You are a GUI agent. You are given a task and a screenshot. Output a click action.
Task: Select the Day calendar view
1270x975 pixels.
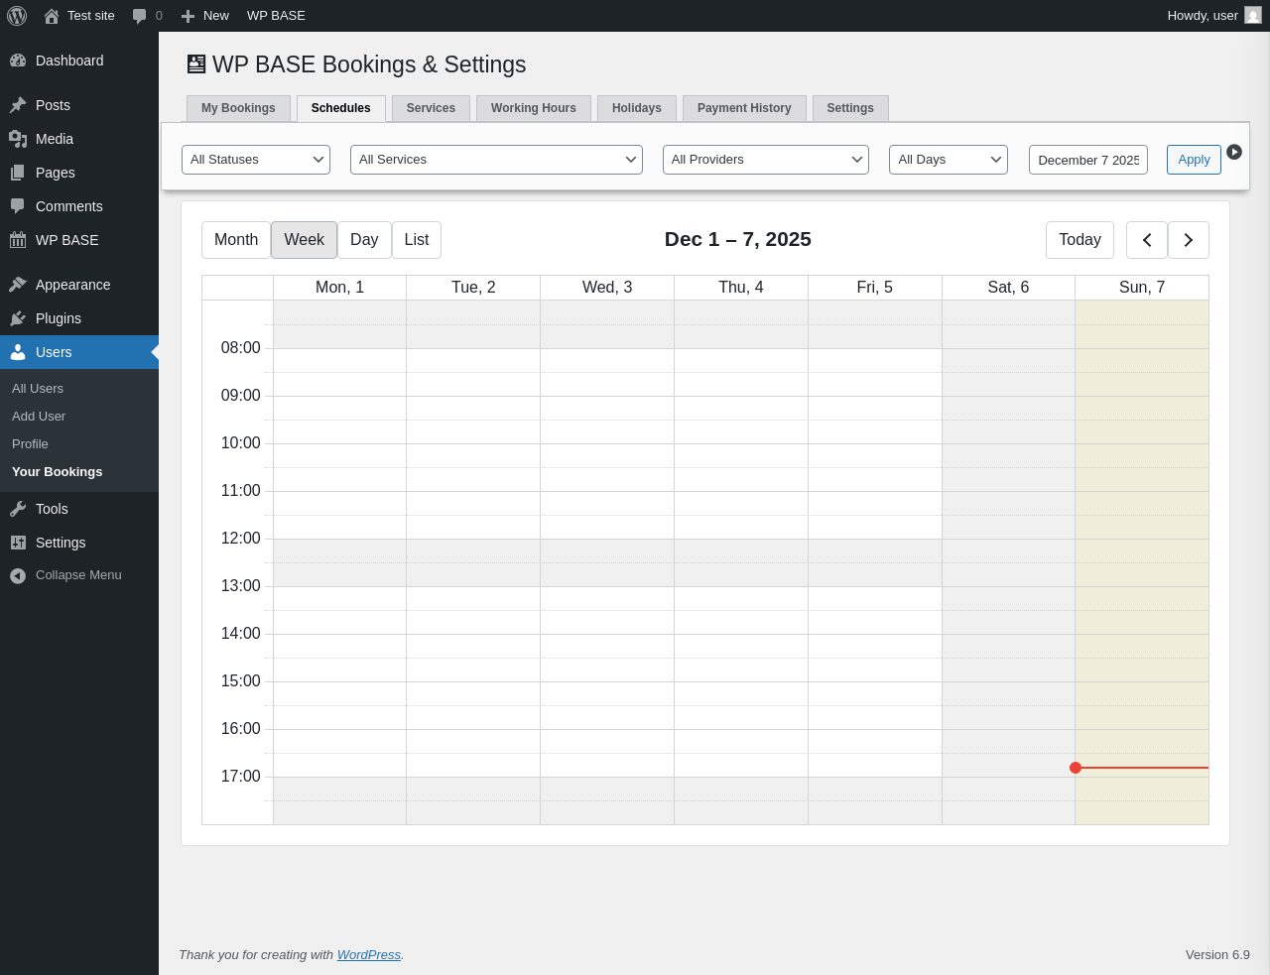[x=364, y=240]
